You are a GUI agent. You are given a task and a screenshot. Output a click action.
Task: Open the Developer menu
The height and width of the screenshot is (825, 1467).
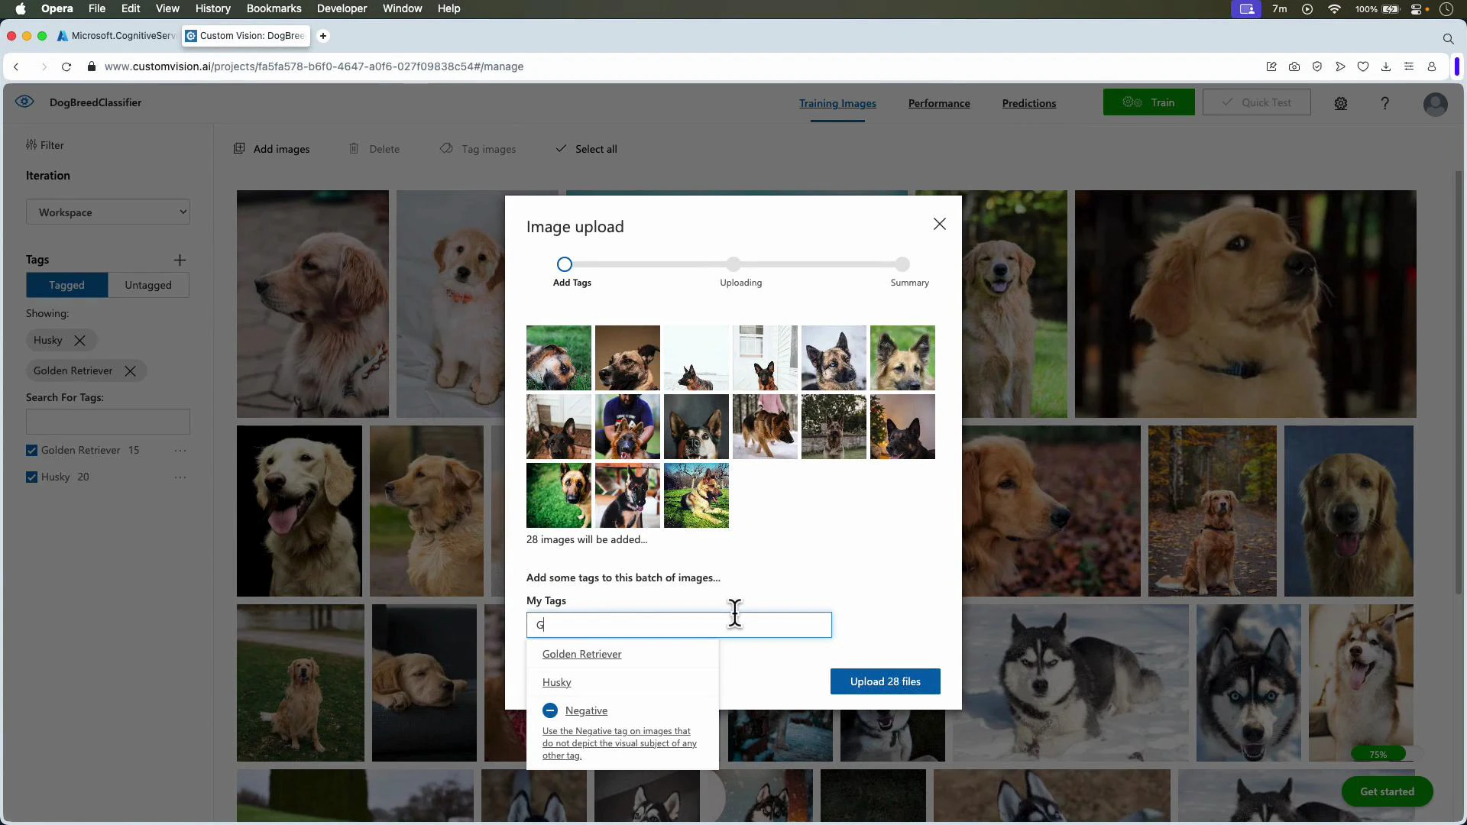click(342, 8)
